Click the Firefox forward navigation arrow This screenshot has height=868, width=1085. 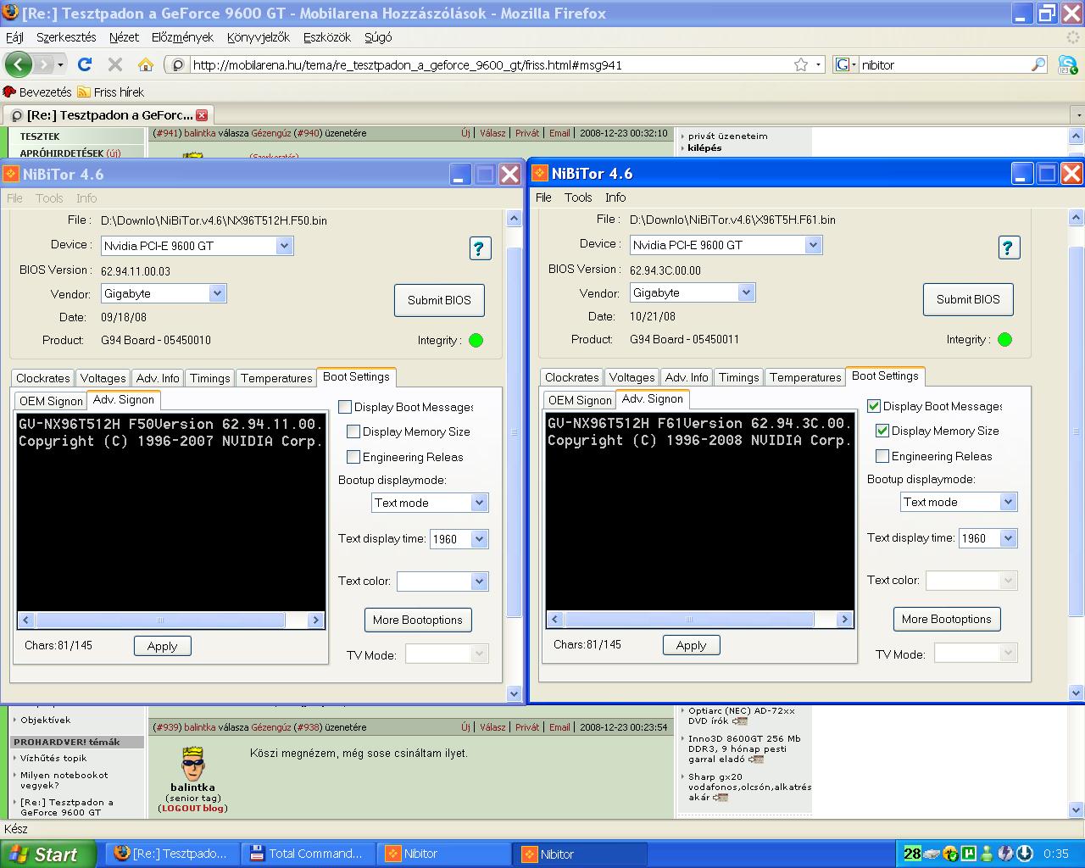[46, 64]
